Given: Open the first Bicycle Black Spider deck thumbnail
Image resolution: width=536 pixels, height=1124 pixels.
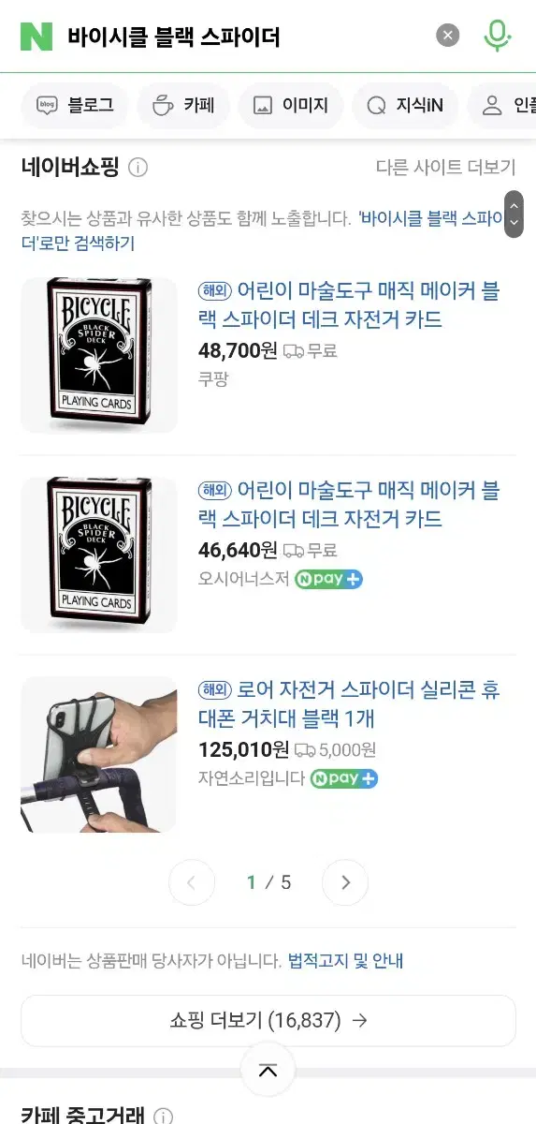Looking at the screenshot, I should [99, 355].
